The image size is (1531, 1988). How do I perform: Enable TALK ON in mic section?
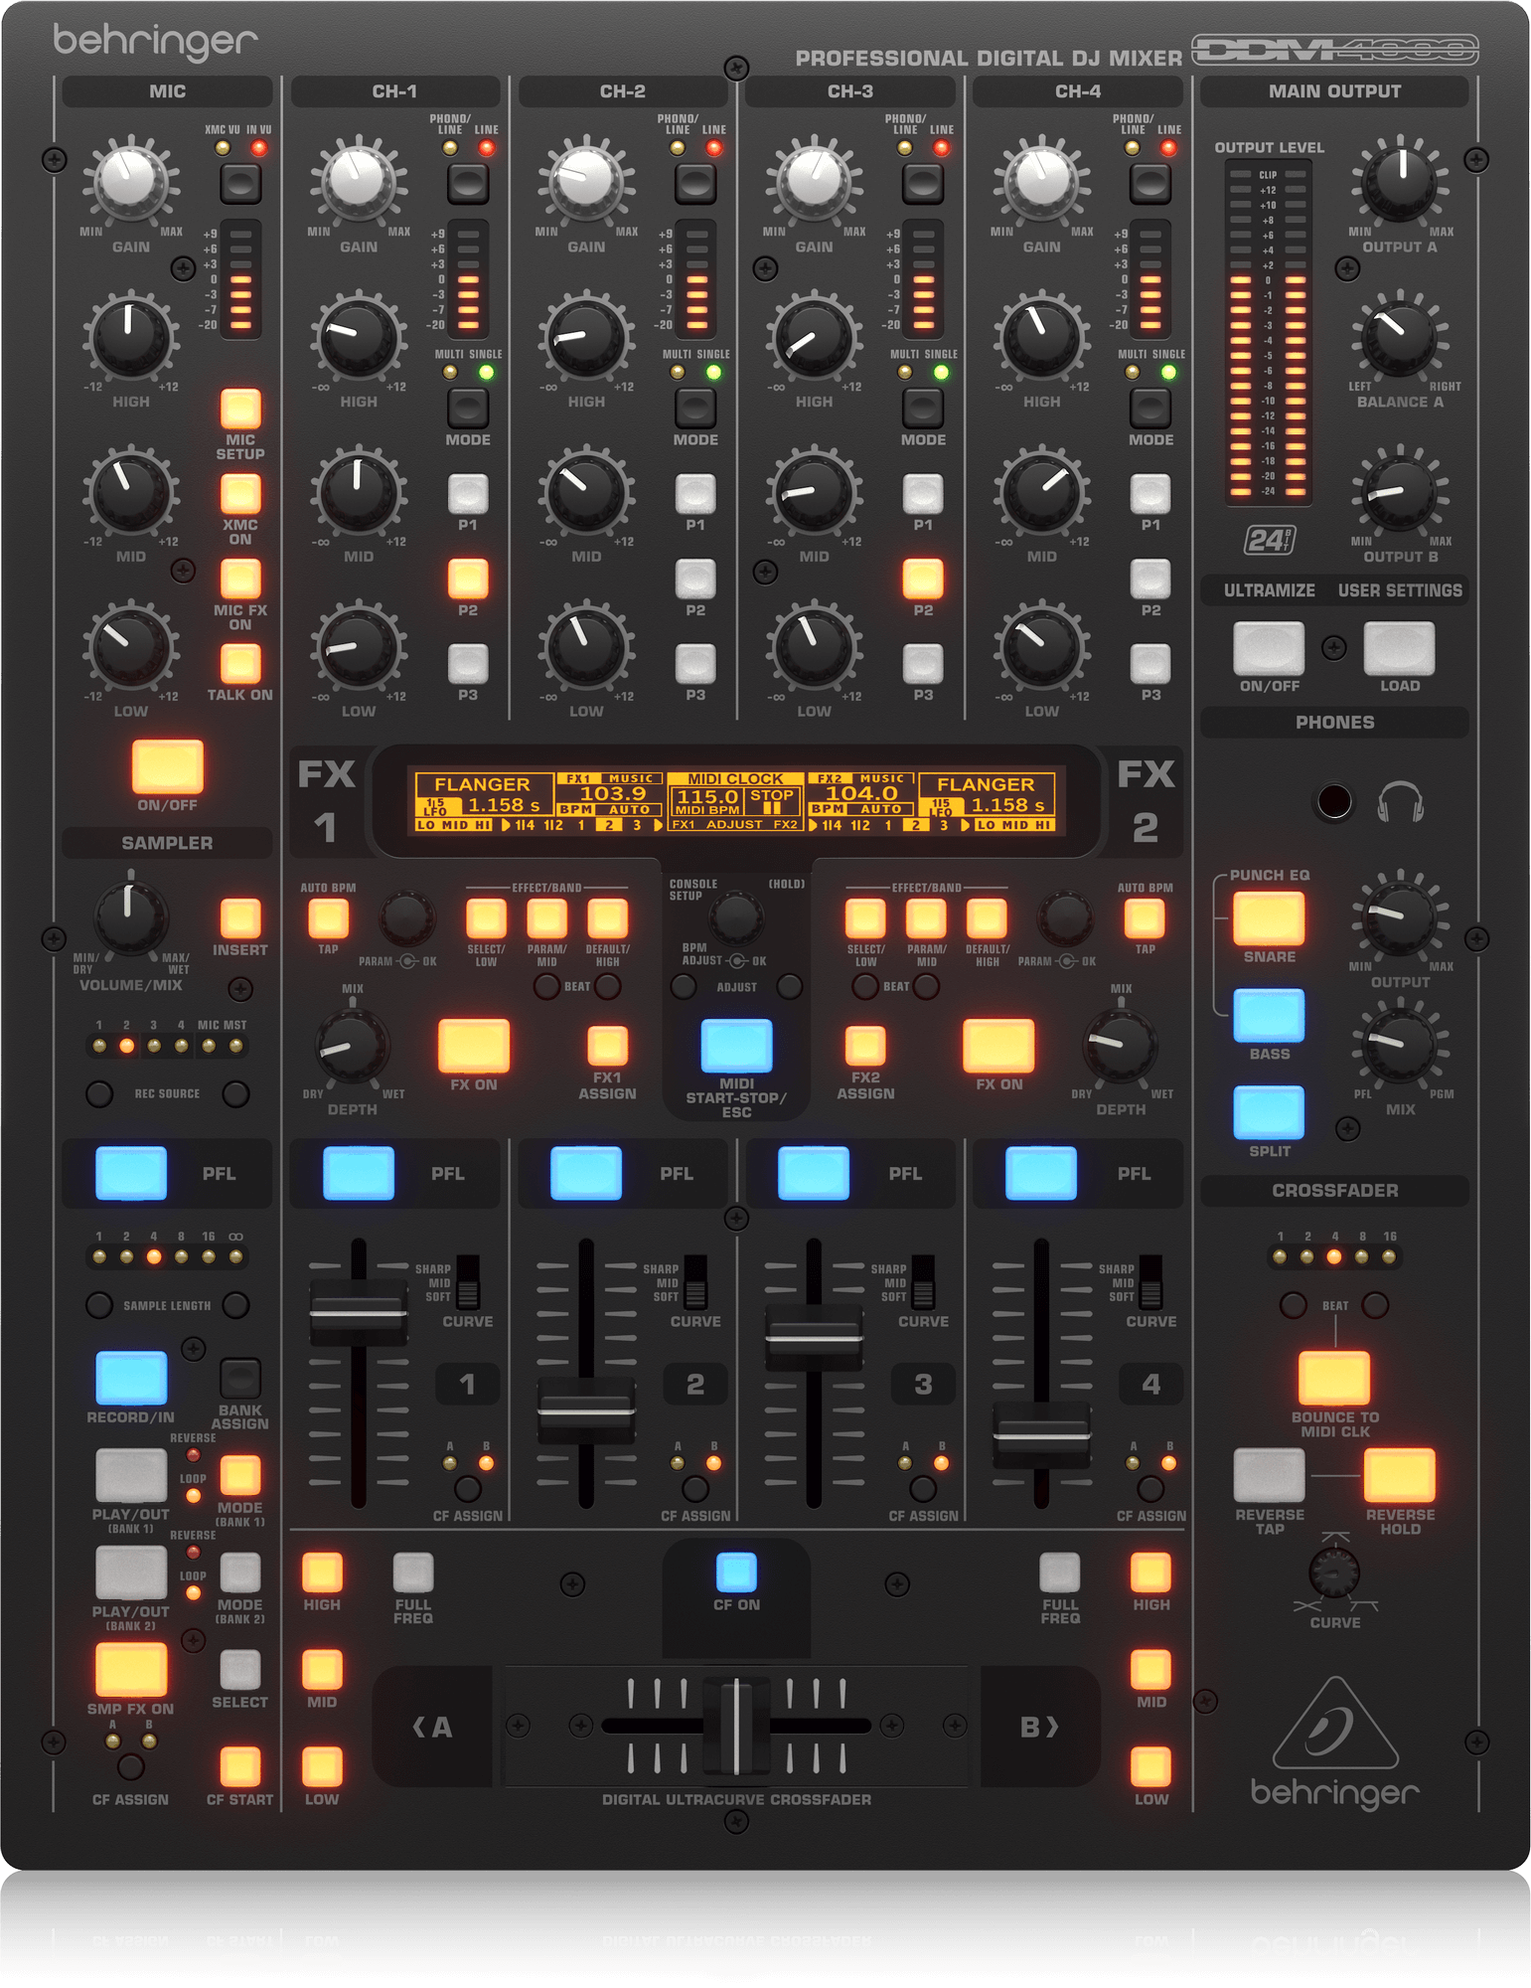click(239, 663)
